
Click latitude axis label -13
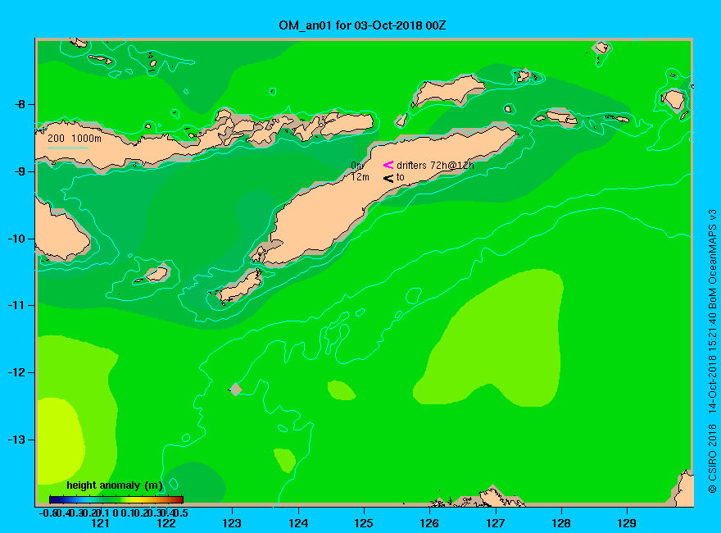pos(16,440)
